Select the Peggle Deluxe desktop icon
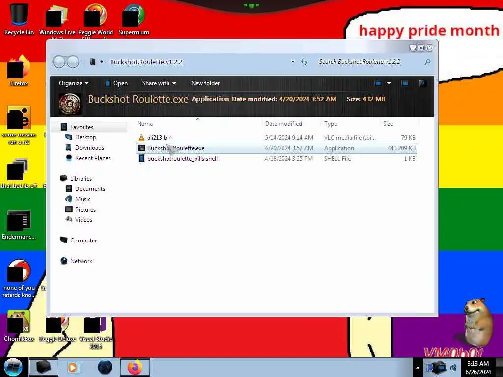503x377 pixels. [57, 328]
